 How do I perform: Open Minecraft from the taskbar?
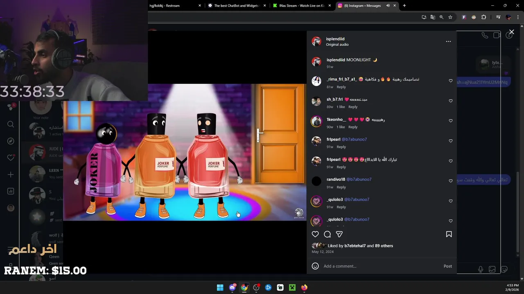tap(292, 287)
